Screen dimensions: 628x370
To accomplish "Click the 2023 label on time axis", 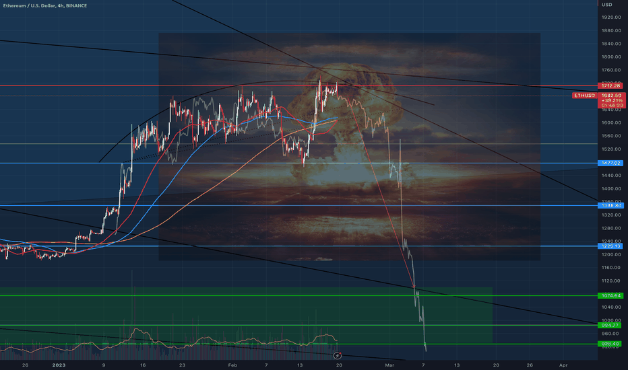I will point(59,365).
